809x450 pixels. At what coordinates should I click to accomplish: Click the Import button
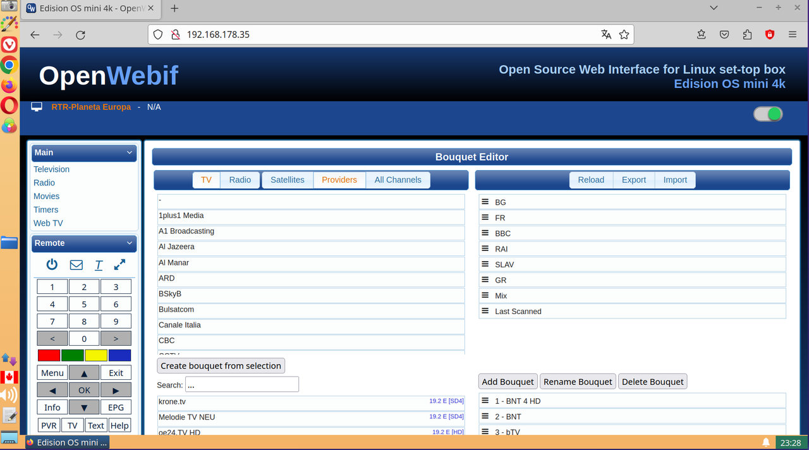675,180
